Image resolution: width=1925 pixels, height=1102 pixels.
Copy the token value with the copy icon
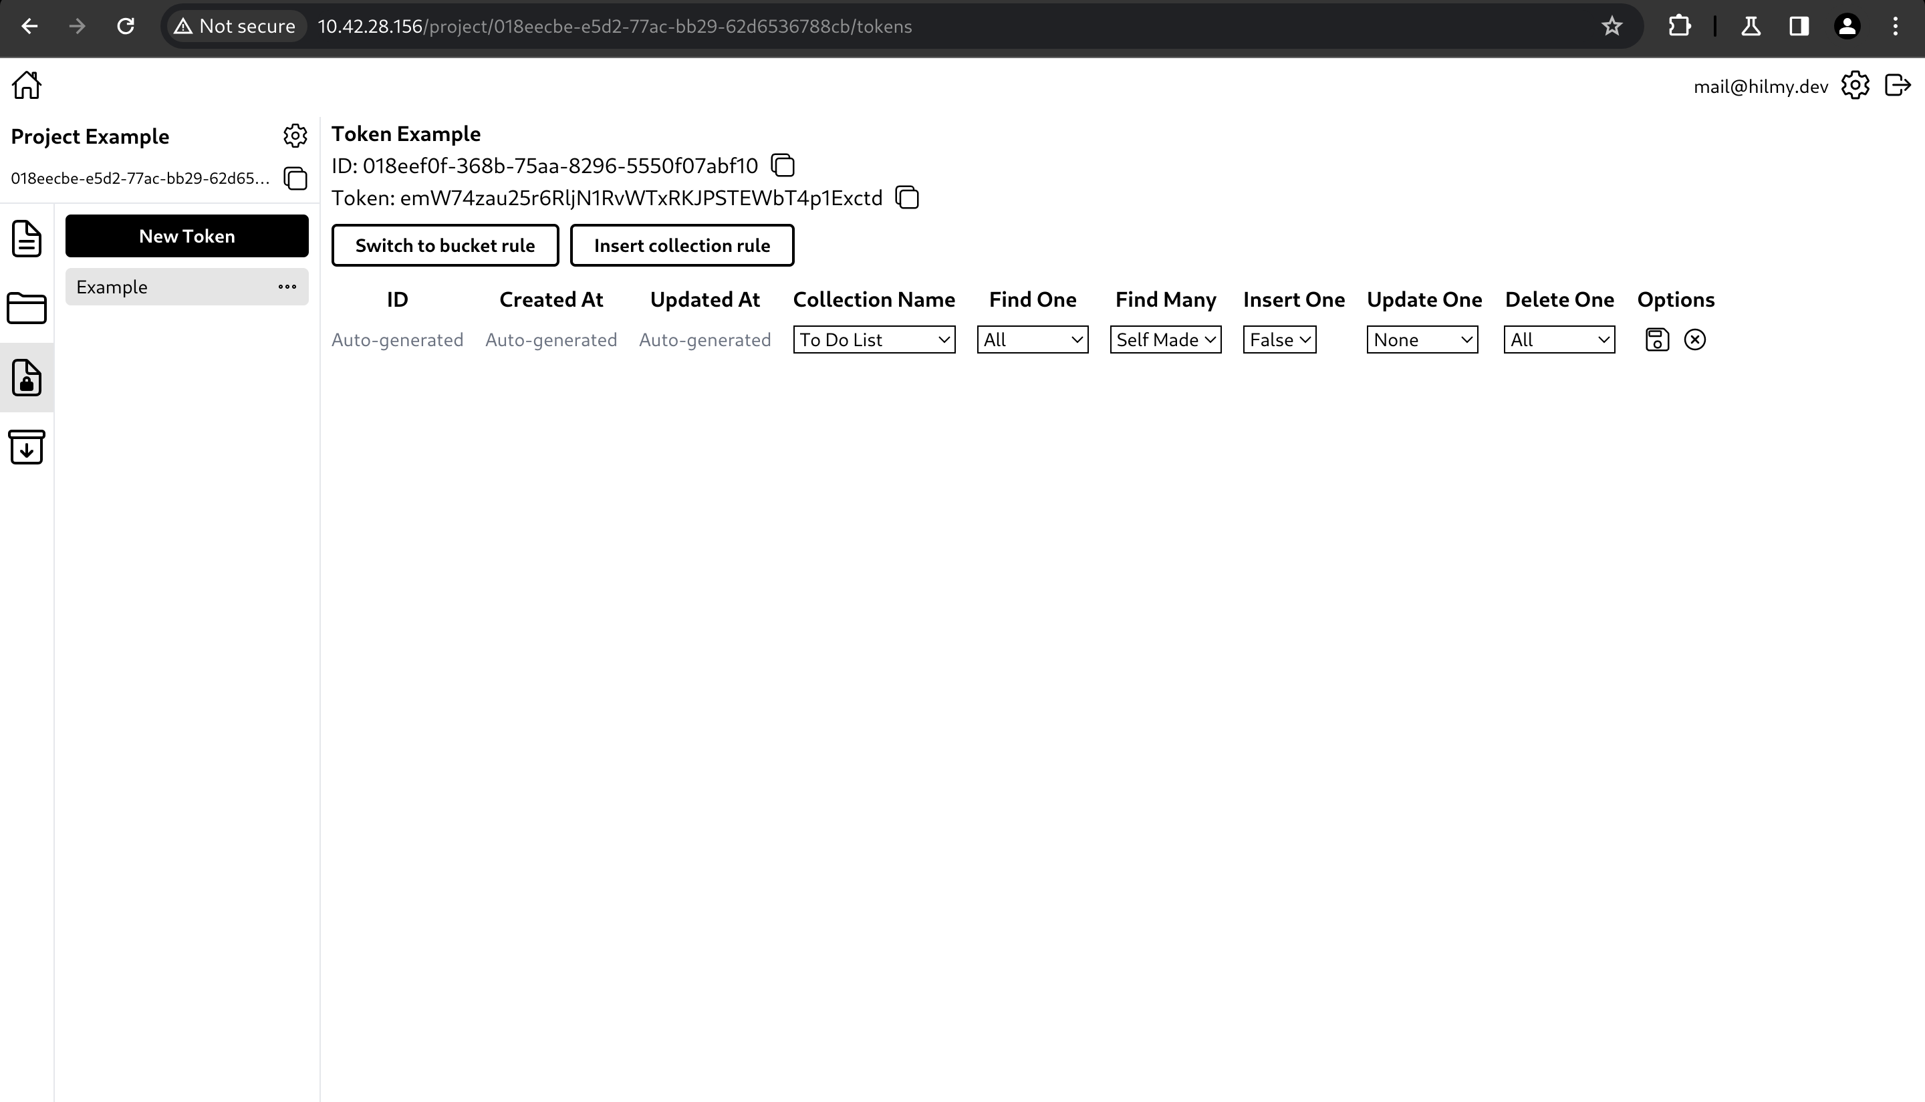coord(907,198)
